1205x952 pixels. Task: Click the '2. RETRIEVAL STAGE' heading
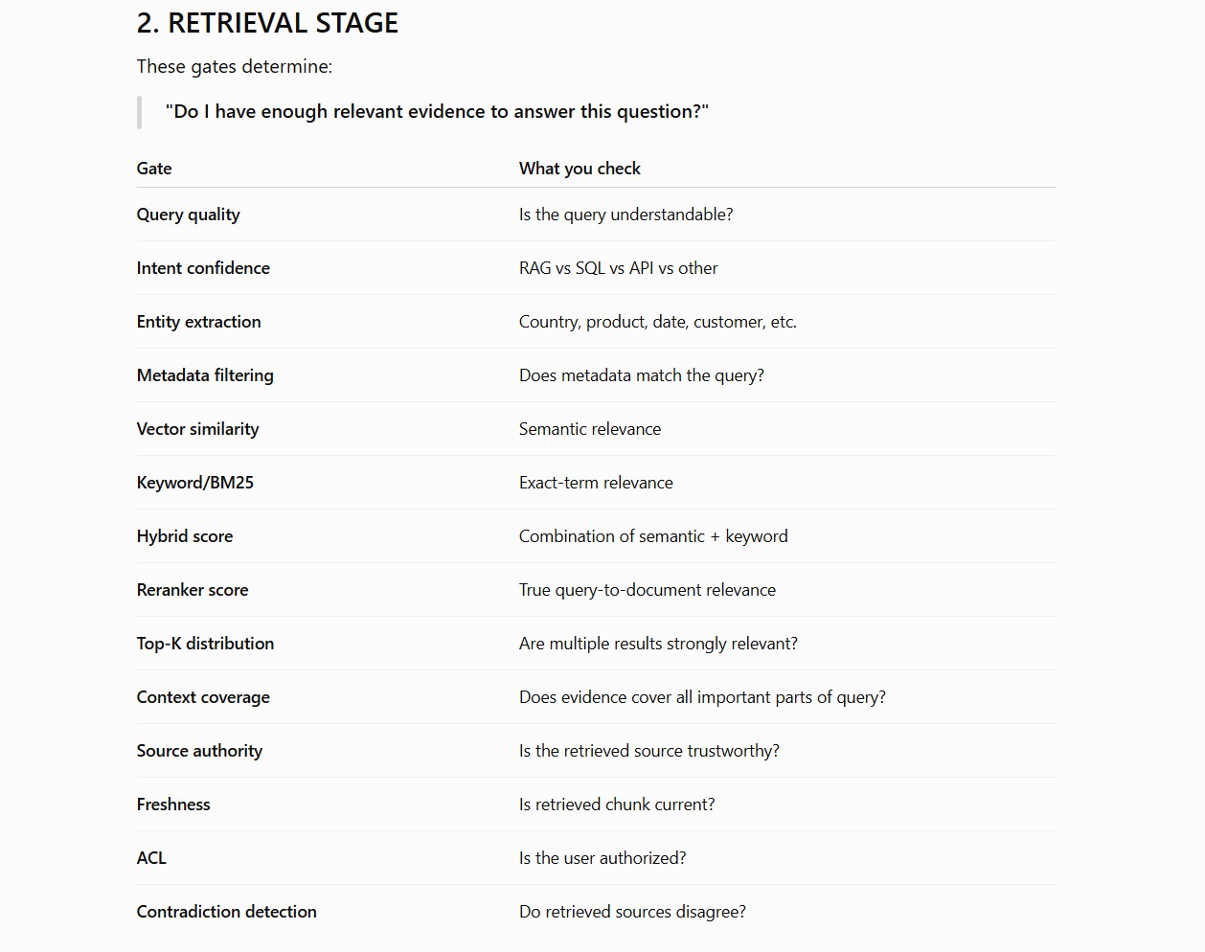(267, 23)
